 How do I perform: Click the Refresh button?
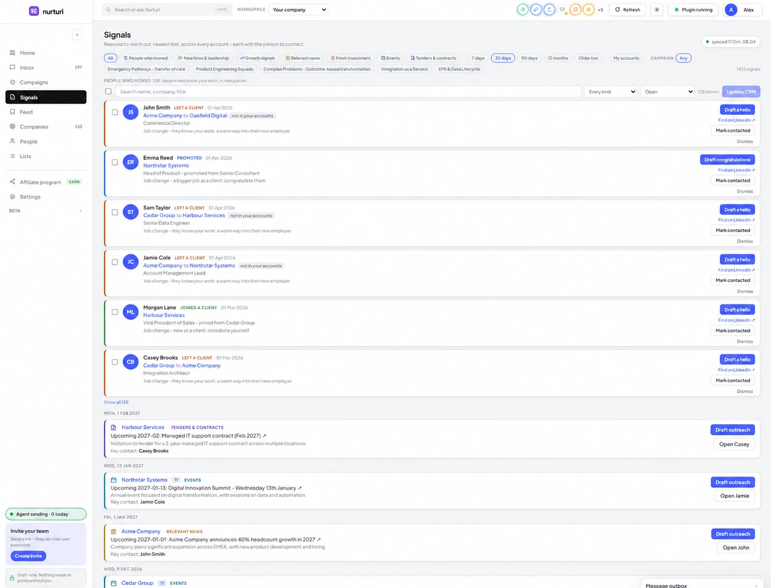[628, 10]
